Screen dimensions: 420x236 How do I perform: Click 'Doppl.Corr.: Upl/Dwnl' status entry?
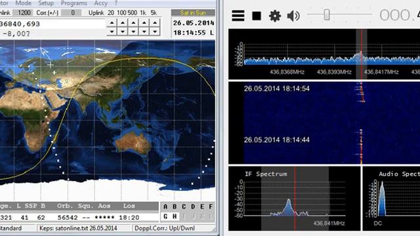click(x=165, y=228)
